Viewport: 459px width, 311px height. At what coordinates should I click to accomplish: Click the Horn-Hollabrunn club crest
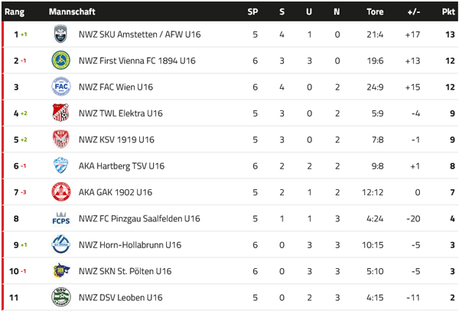60,244
